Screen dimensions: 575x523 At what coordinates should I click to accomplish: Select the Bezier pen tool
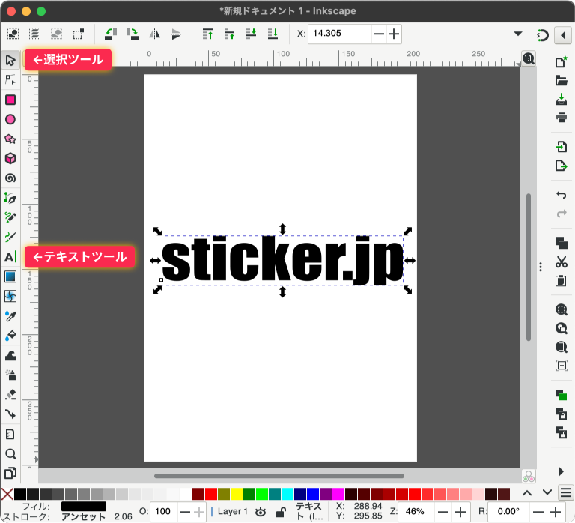click(x=10, y=198)
